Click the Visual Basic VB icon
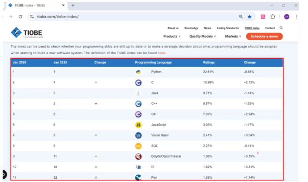308x182 pixels. pos(138,135)
